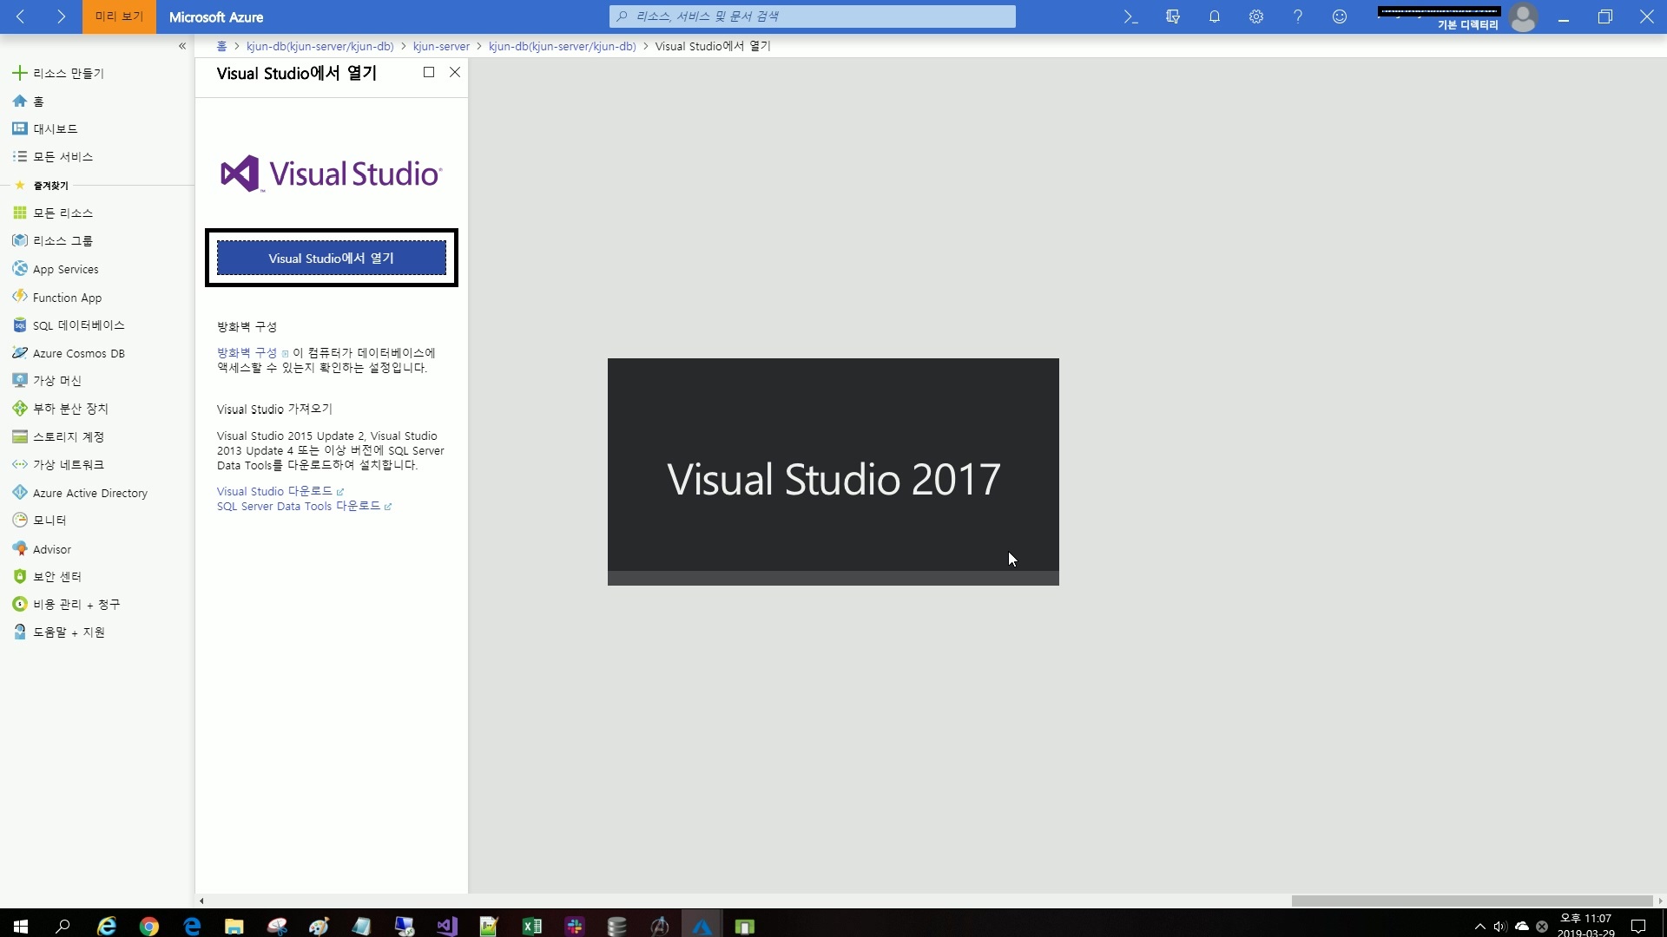1667x937 pixels.
Task: Open portal settings gear icon
Action: coord(1255,16)
